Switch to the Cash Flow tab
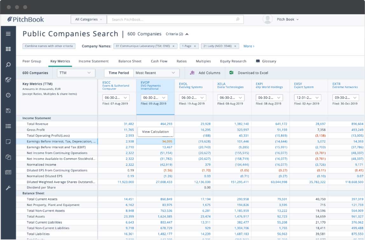This screenshot has height=240, width=365. [159, 61]
